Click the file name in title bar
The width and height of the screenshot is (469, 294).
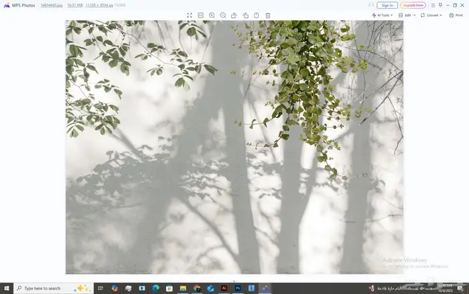[x=52, y=5]
